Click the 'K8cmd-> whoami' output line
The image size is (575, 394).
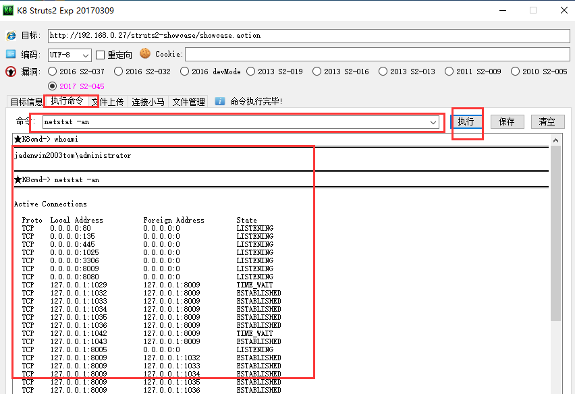[x=46, y=139]
